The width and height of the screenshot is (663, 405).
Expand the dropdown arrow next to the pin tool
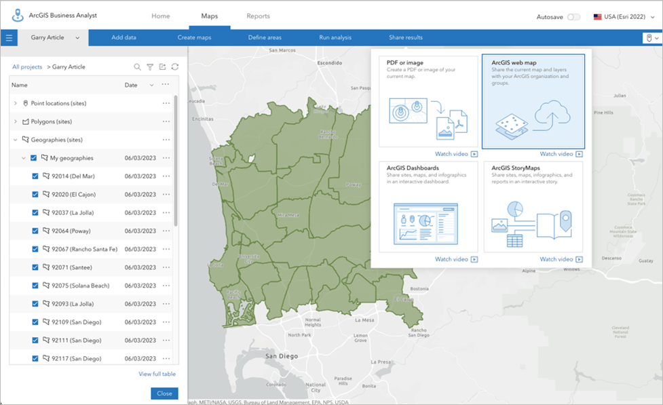(x=657, y=38)
